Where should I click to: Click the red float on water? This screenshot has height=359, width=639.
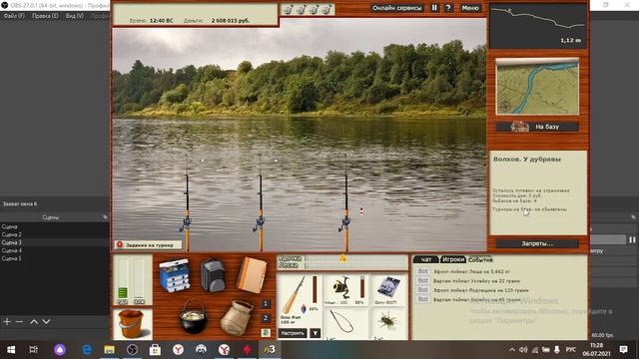point(361,210)
